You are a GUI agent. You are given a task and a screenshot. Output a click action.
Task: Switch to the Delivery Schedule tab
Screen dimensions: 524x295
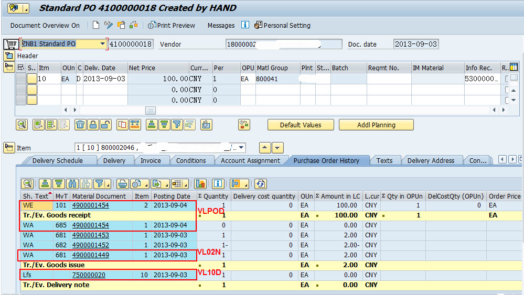tap(58, 160)
